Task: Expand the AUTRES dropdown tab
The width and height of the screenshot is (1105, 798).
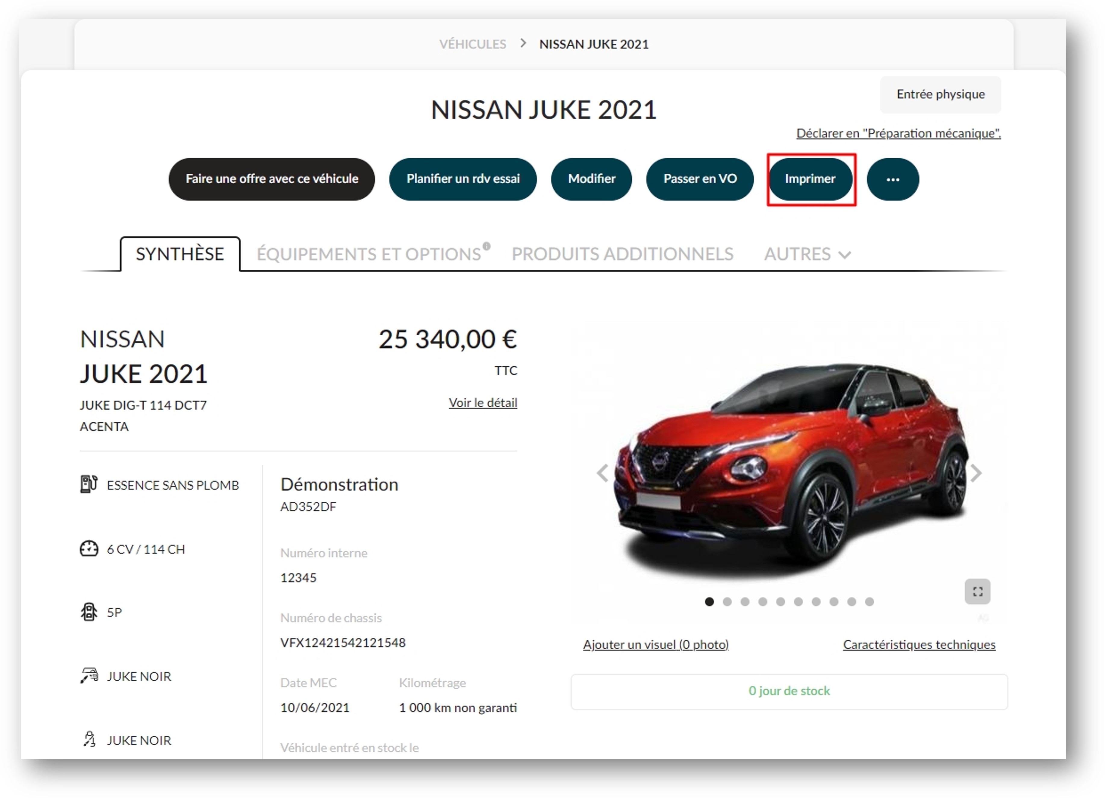Action: point(807,254)
